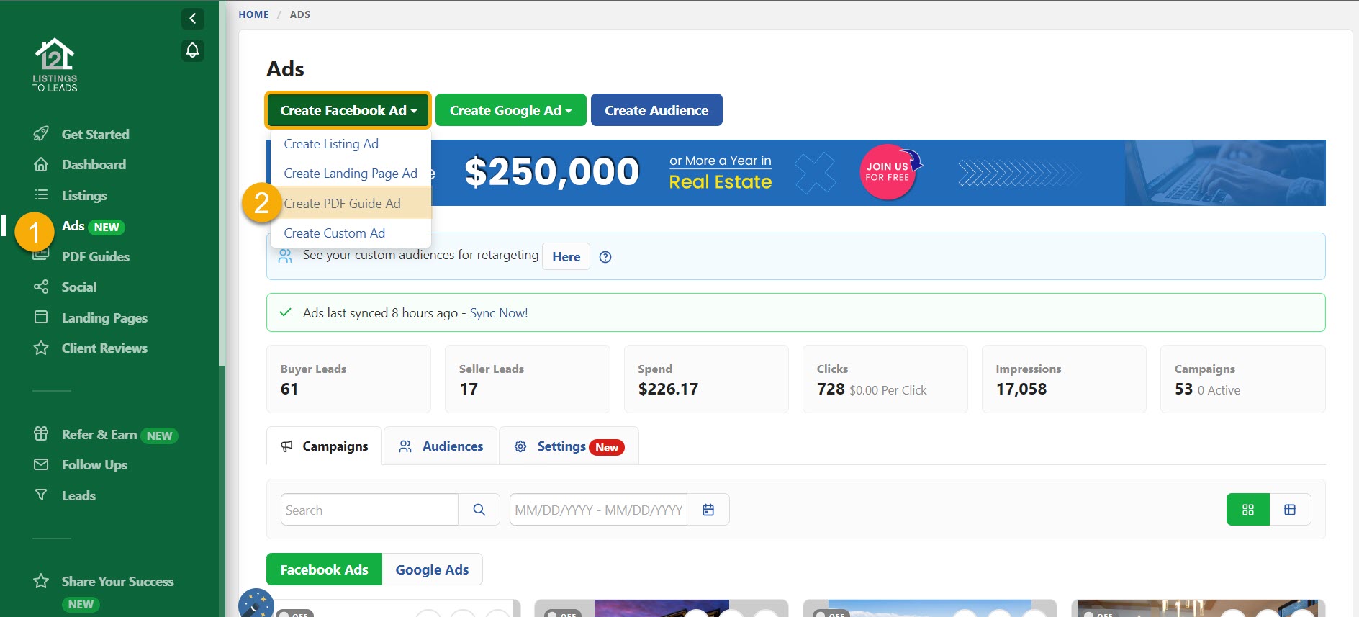The image size is (1359, 617).
Task: Choose Create Custom Ad from the menu
Action: (x=334, y=233)
